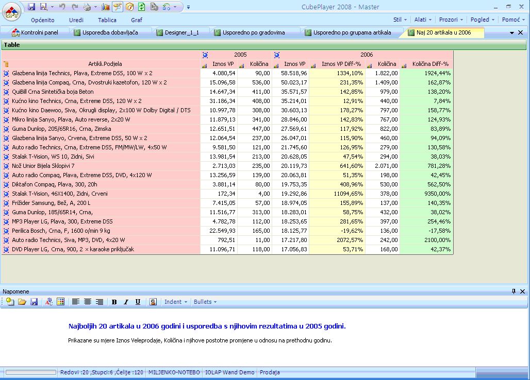This screenshot has width=530, height=380.
Task: Select the Nož Unior Bijela Sklopivi 7 row
Action: (x=101, y=166)
